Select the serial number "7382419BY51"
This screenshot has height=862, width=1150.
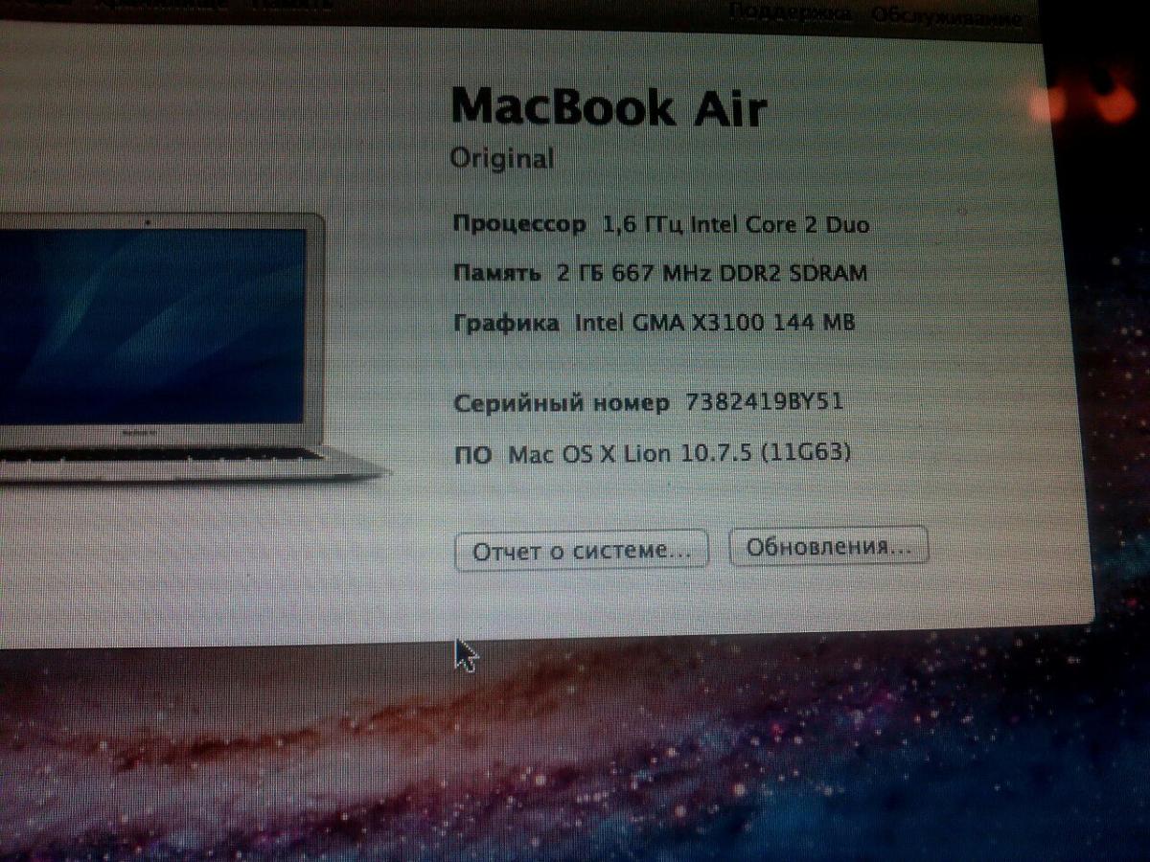coord(766,401)
